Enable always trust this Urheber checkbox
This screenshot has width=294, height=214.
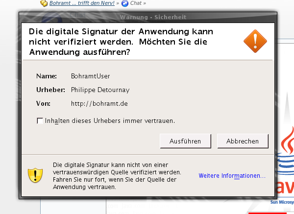(x=40, y=120)
